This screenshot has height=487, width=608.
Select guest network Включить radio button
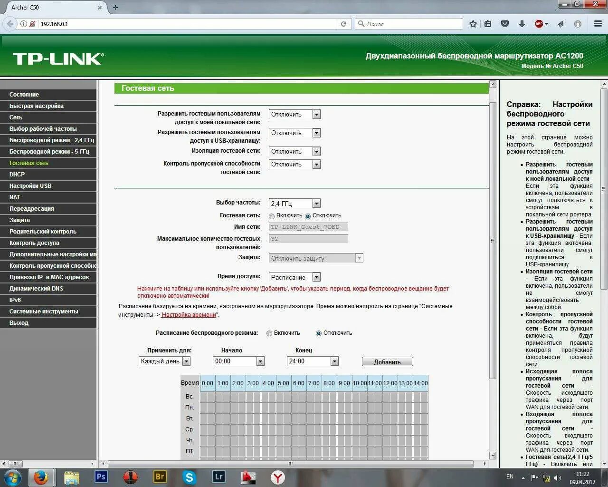pos(272,216)
